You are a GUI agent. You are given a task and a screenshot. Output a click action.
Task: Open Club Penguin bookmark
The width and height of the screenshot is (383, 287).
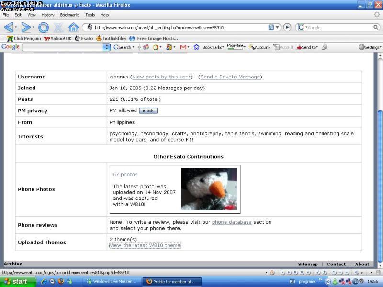click(24, 38)
